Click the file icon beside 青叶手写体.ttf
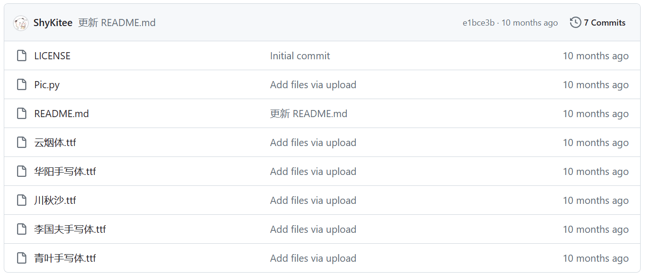 [22, 258]
